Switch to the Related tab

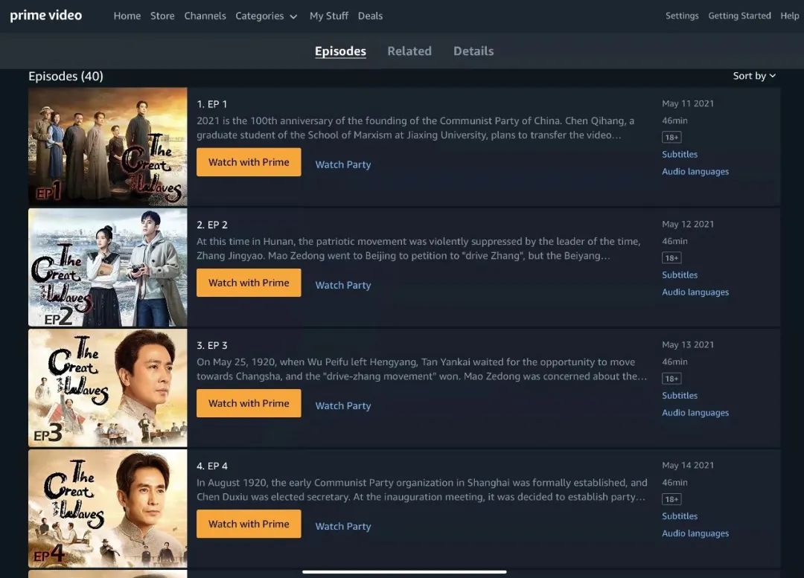tap(409, 51)
